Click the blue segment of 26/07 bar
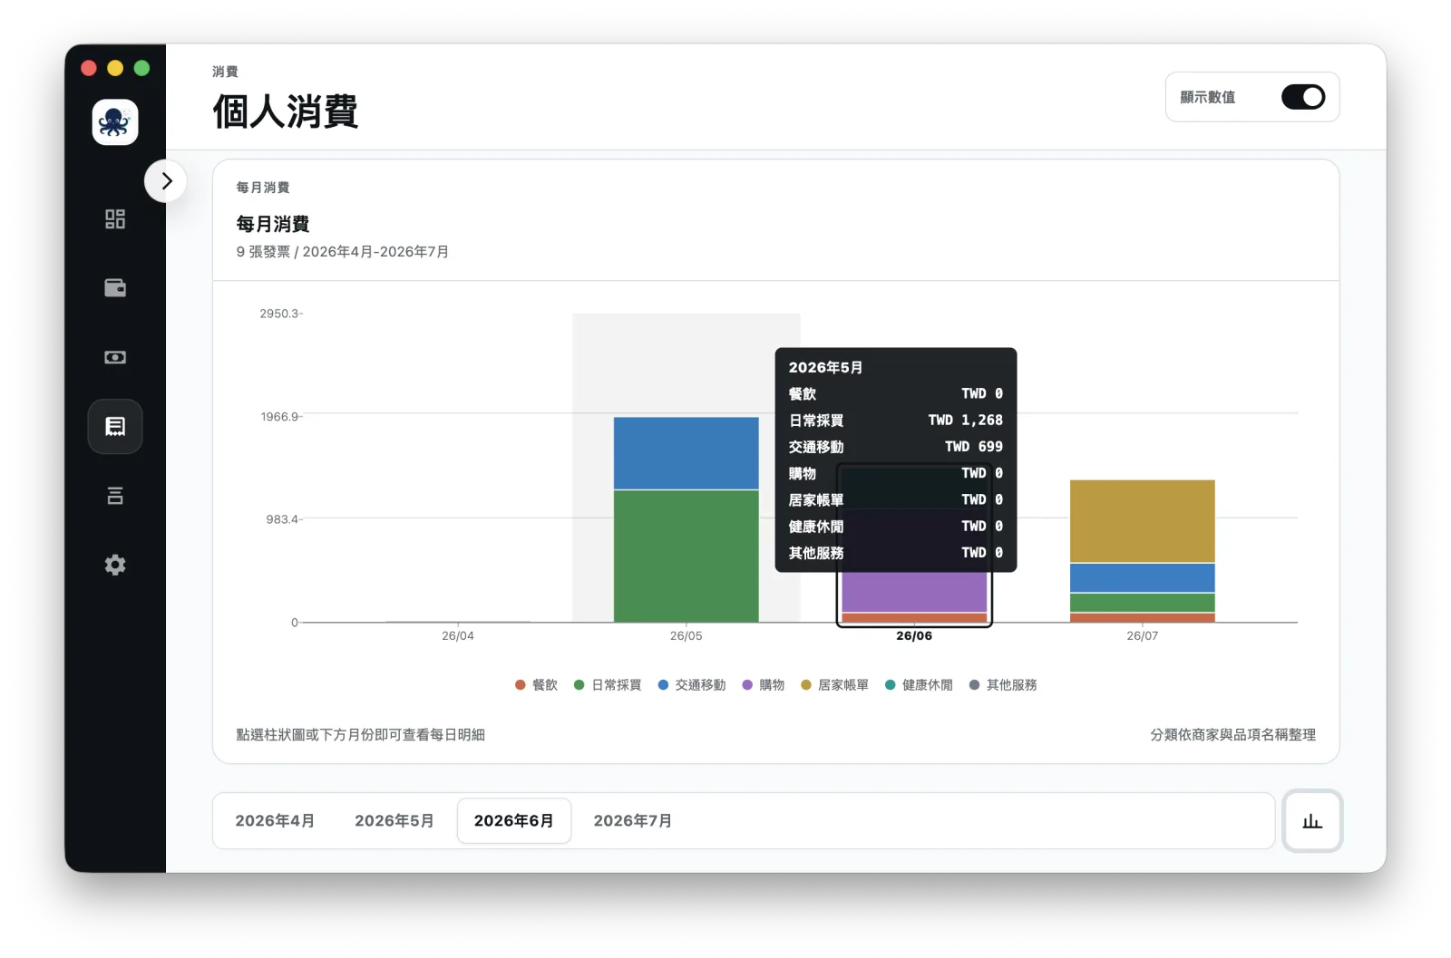This screenshot has width=1451, height=958. (x=1143, y=578)
